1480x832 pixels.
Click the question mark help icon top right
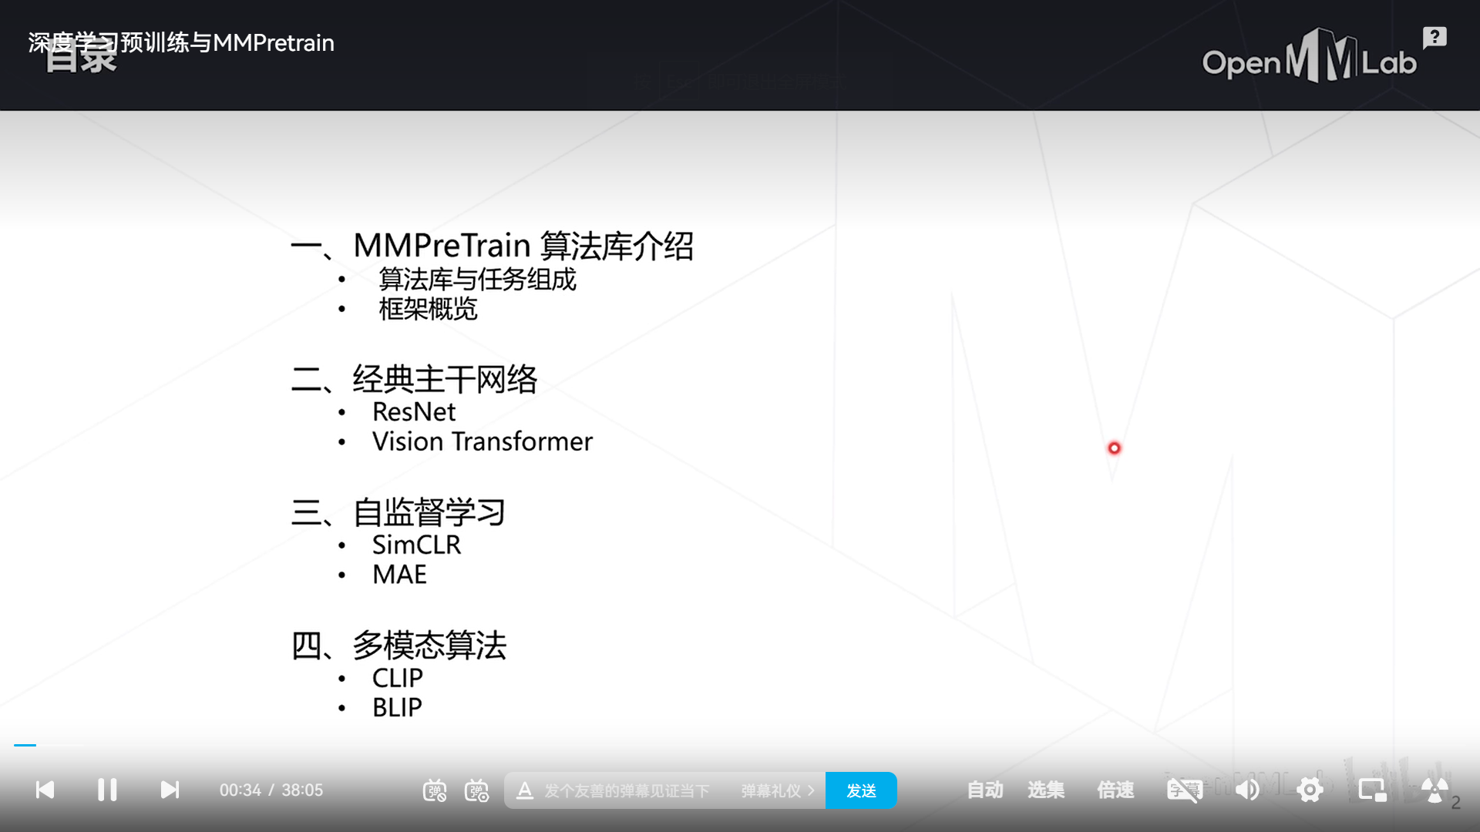[x=1433, y=36]
